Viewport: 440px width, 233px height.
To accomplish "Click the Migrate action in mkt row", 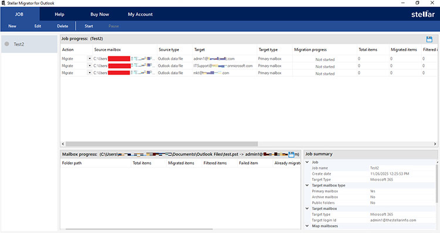I will click(67, 73).
